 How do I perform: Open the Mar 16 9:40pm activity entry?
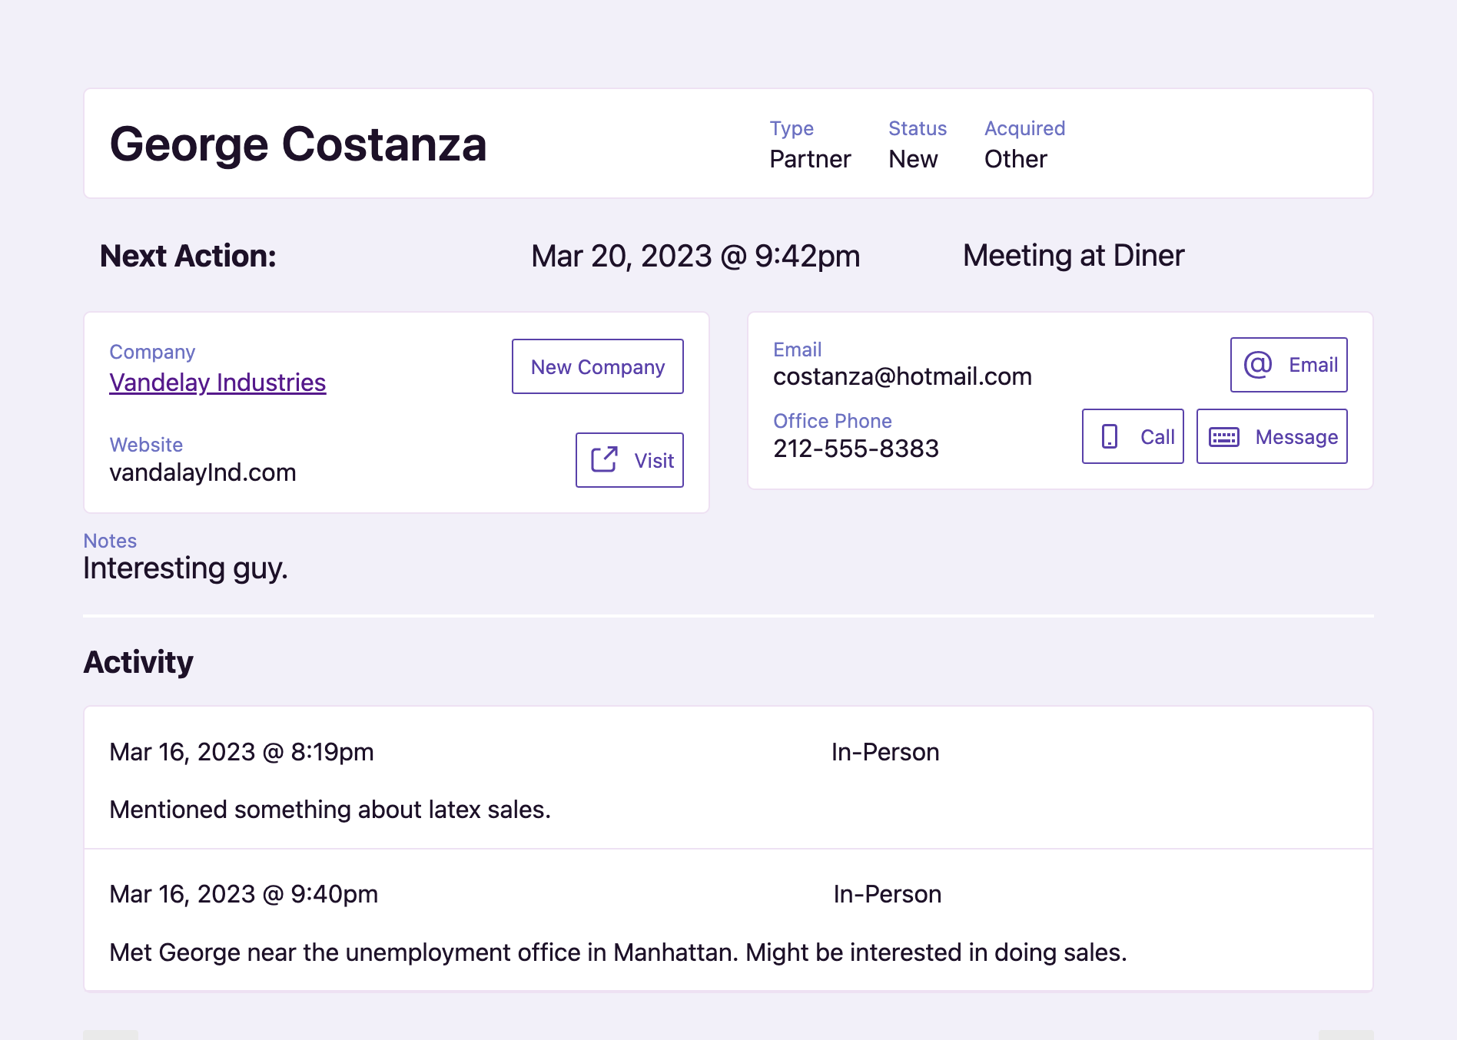(x=243, y=894)
